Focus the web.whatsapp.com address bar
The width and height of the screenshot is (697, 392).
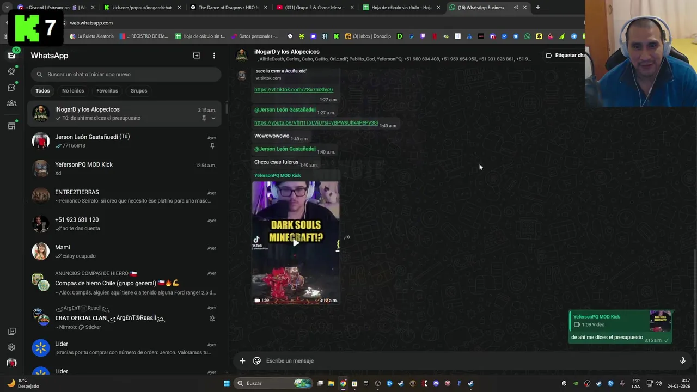click(x=321, y=23)
